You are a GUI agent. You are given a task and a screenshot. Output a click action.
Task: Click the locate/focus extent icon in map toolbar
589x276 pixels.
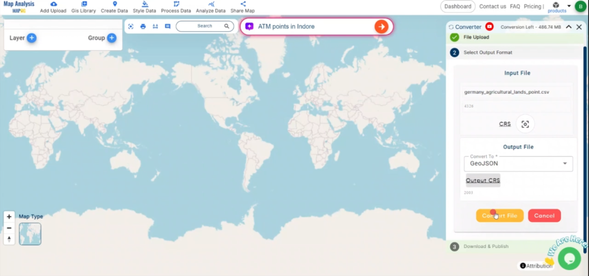tap(131, 26)
